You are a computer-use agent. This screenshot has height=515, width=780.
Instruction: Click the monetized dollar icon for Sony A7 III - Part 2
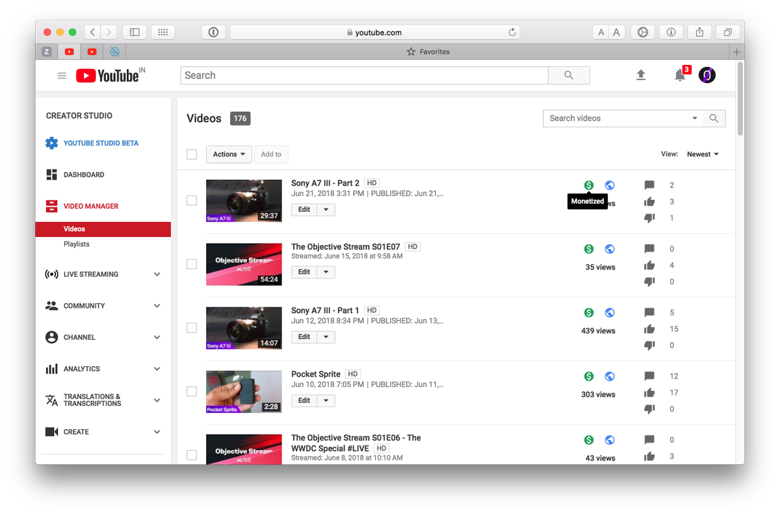tap(589, 185)
